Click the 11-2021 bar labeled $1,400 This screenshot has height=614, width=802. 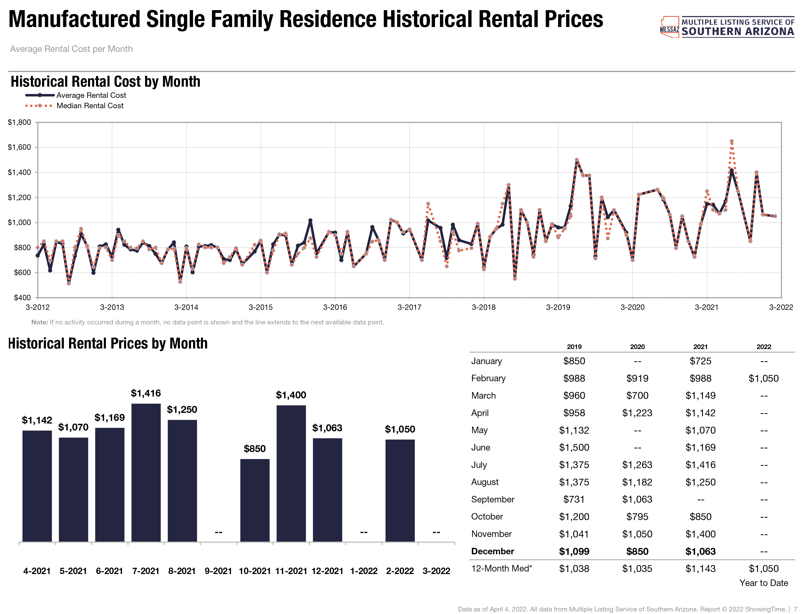291,473
